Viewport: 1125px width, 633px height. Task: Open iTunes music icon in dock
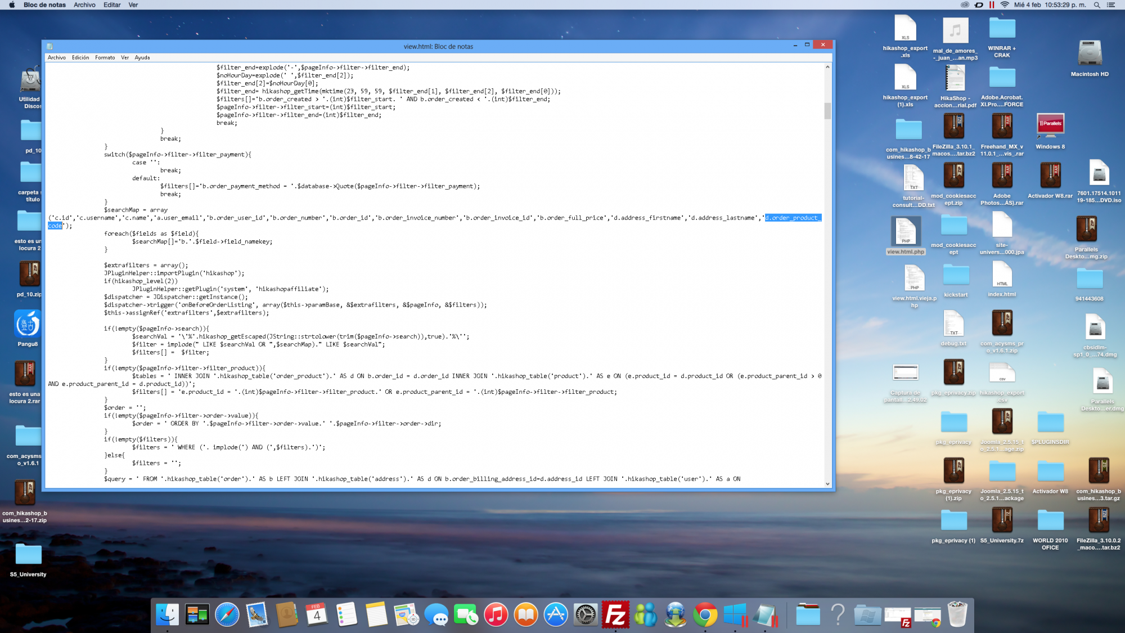point(496,614)
